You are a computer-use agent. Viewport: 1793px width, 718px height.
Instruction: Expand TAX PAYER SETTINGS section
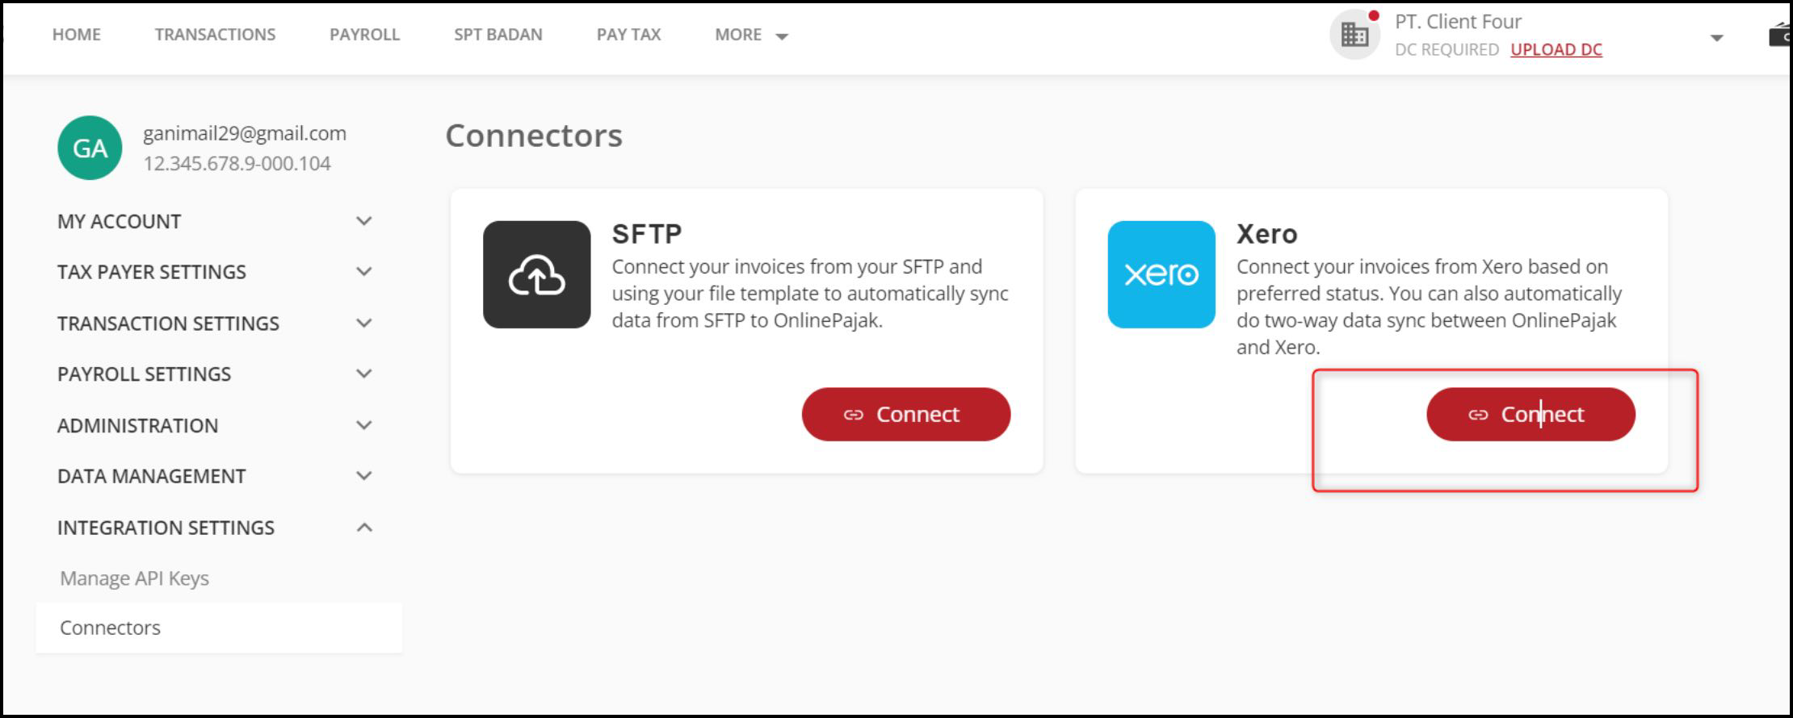364,272
